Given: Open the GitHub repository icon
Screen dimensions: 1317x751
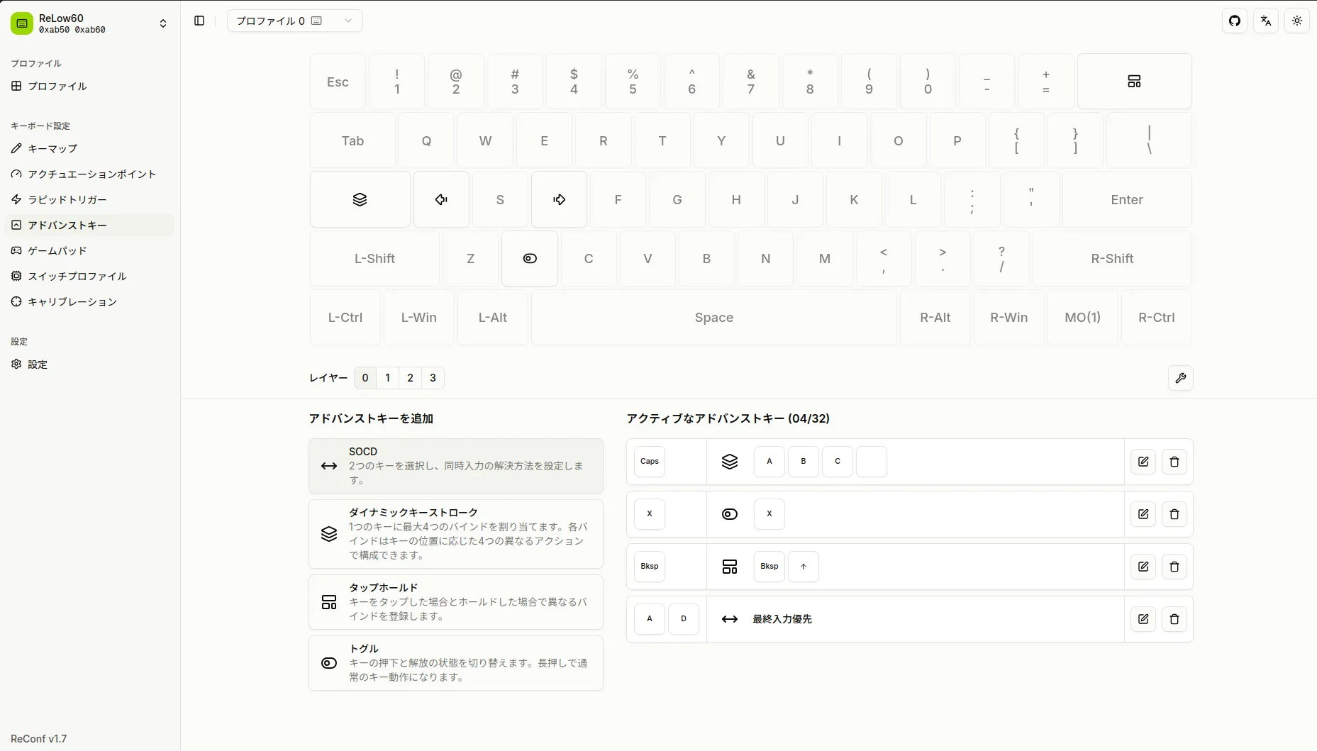Looking at the screenshot, I should point(1235,21).
